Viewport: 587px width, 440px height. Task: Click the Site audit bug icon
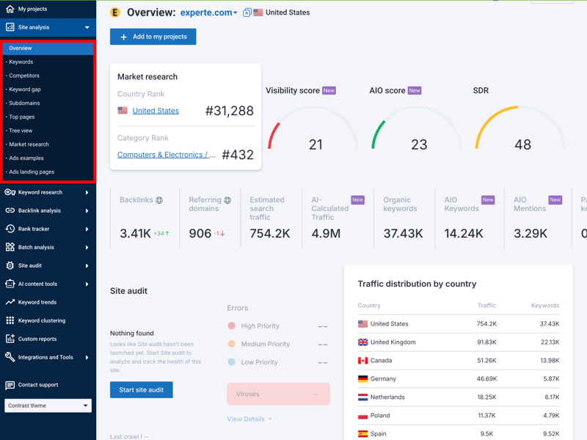[10, 265]
